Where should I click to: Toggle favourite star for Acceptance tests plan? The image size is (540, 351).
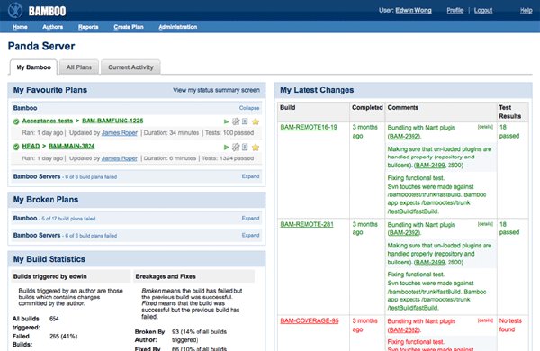256,121
